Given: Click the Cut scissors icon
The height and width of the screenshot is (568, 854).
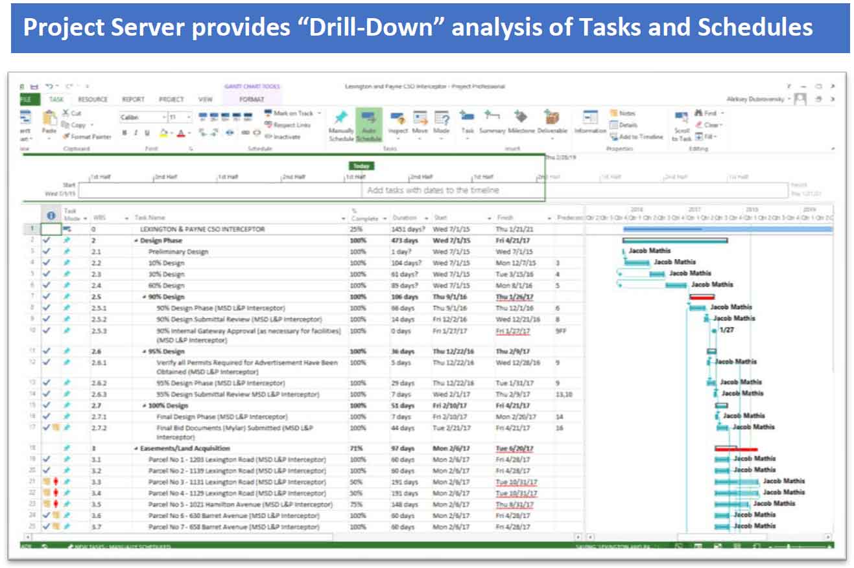Looking at the screenshot, I should tap(65, 113).
